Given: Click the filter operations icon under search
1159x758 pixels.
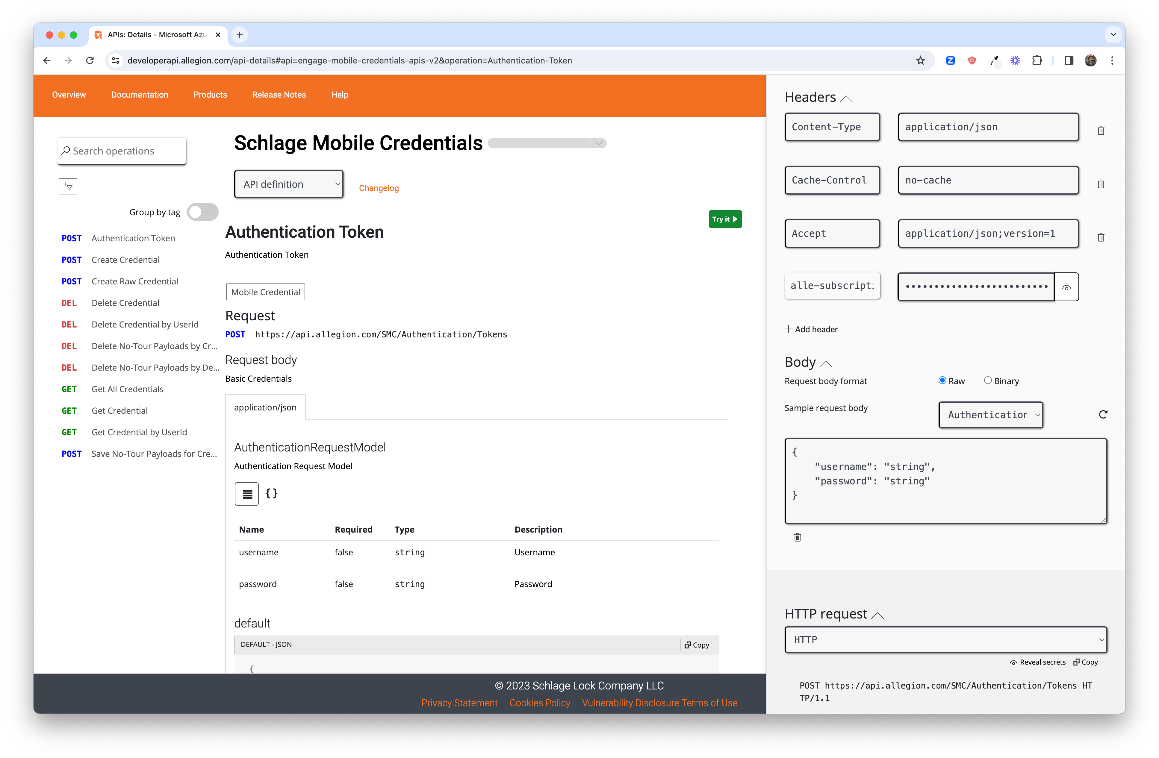Looking at the screenshot, I should coord(68,187).
